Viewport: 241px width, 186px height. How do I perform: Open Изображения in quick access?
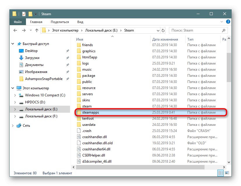(36, 72)
